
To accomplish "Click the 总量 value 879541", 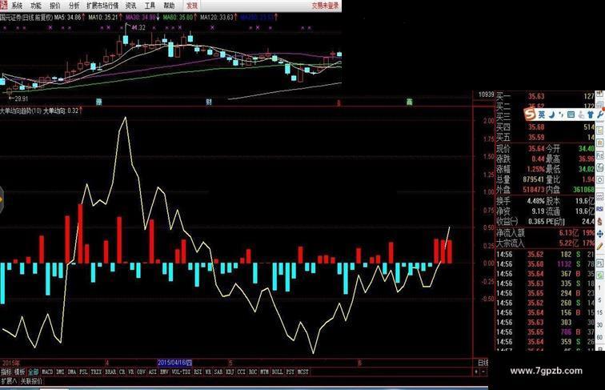I will (534, 179).
